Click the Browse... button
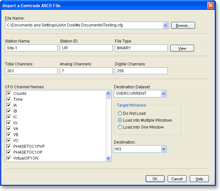Image resolution: width=220 pixels, height=191 pixels. (x=183, y=26)
